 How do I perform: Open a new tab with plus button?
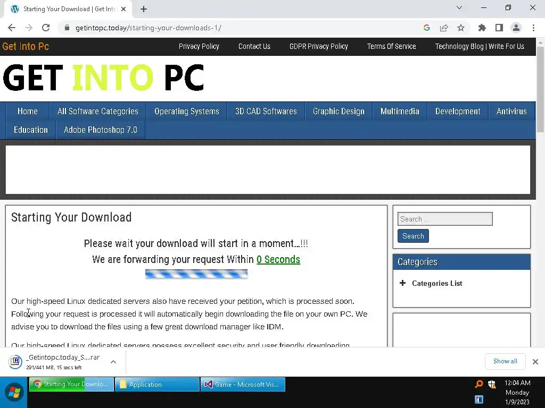(144, 9)
